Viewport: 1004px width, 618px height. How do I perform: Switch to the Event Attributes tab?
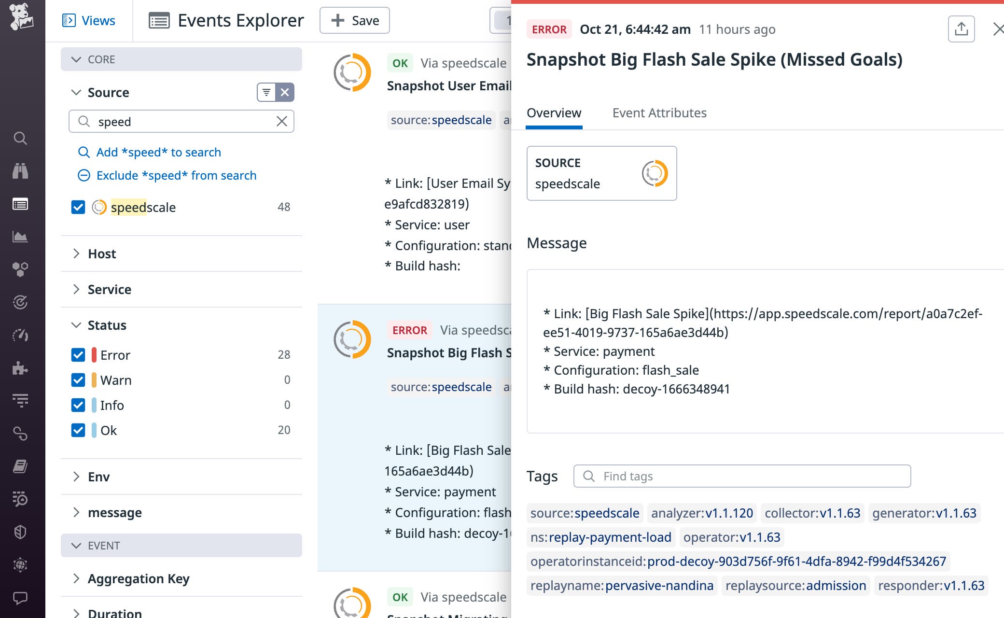pos(659,113)
